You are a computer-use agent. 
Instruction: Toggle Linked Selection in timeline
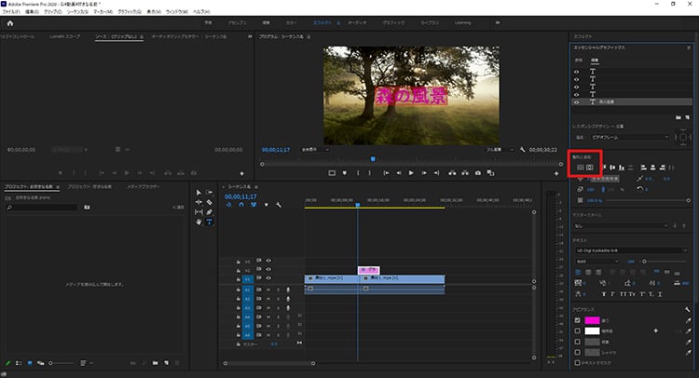tap(254, 205)
